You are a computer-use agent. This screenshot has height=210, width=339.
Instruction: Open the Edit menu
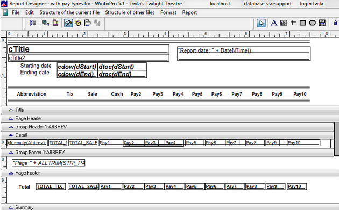30,12
